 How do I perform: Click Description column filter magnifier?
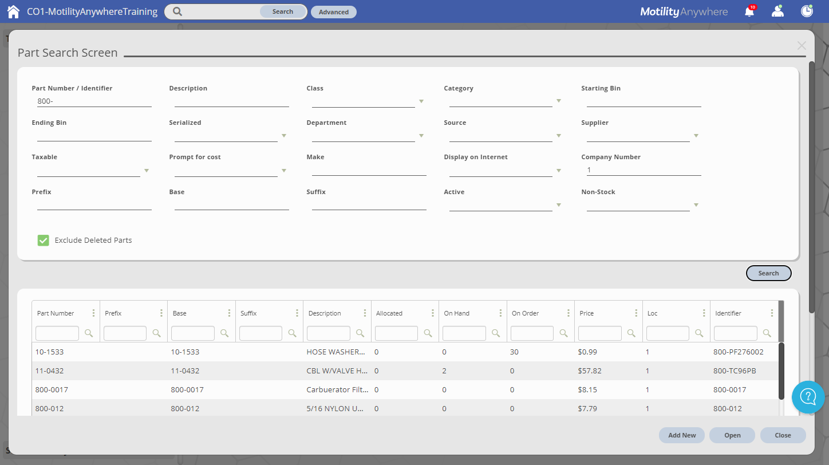[360, 333]
